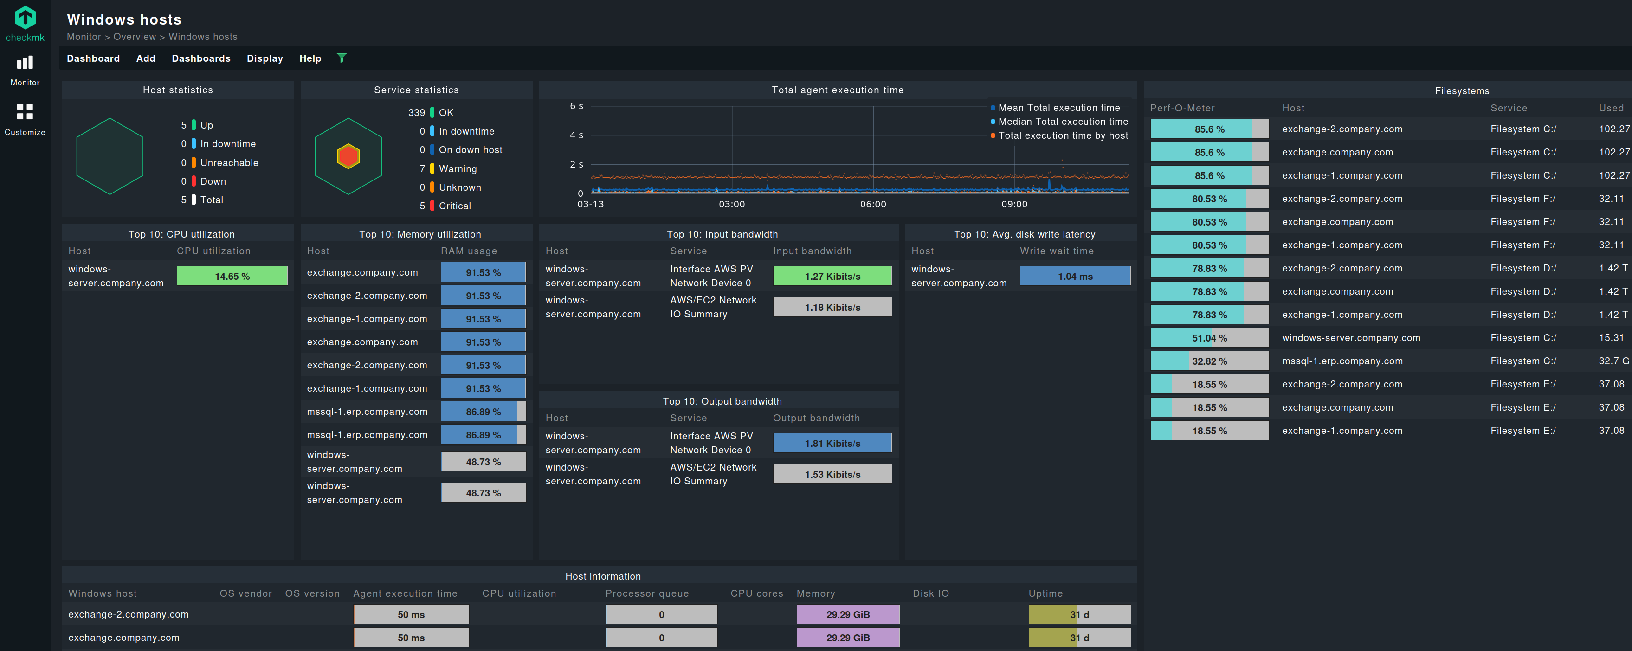Viewport: 1632px width, 651px height.
Task: Open mssql-1.erp.company.com in Filesystems list
Action: click(x=1342, y=361)
